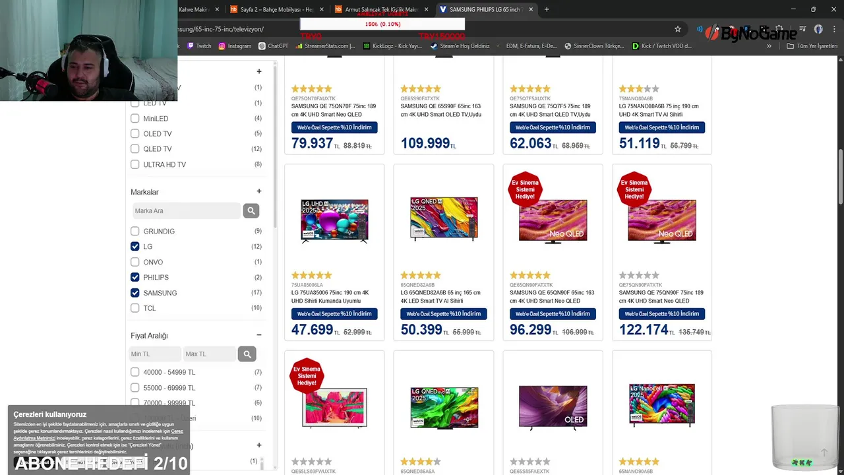
Task: Close the Sayfa 2 – Bahçe Mobilyası tab
Action: [322, 9]
